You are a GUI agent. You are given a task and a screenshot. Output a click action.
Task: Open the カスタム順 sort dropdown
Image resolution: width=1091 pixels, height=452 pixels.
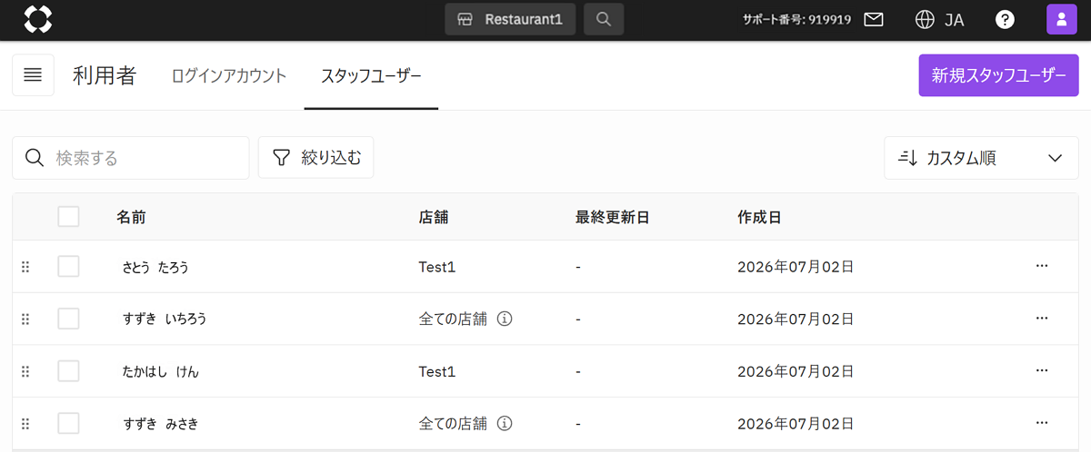coord(981,158)
